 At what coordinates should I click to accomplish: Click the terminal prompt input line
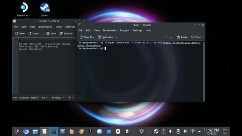105,48
